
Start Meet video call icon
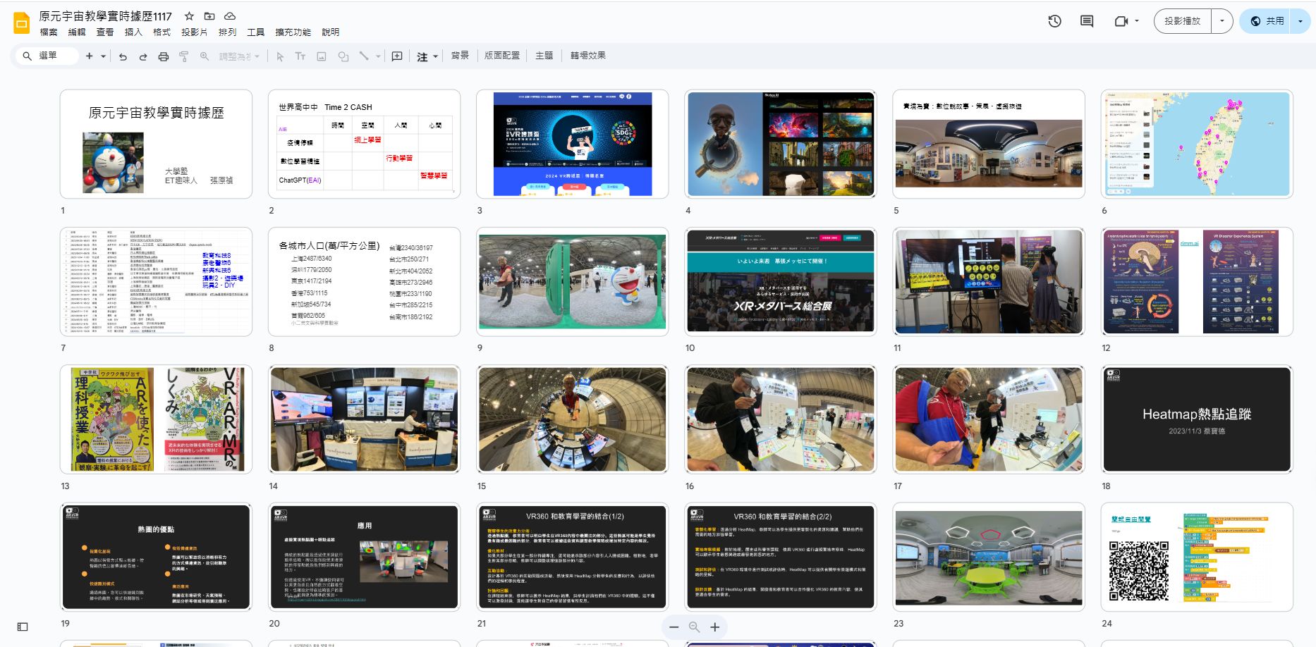[x=1121, y=21]
